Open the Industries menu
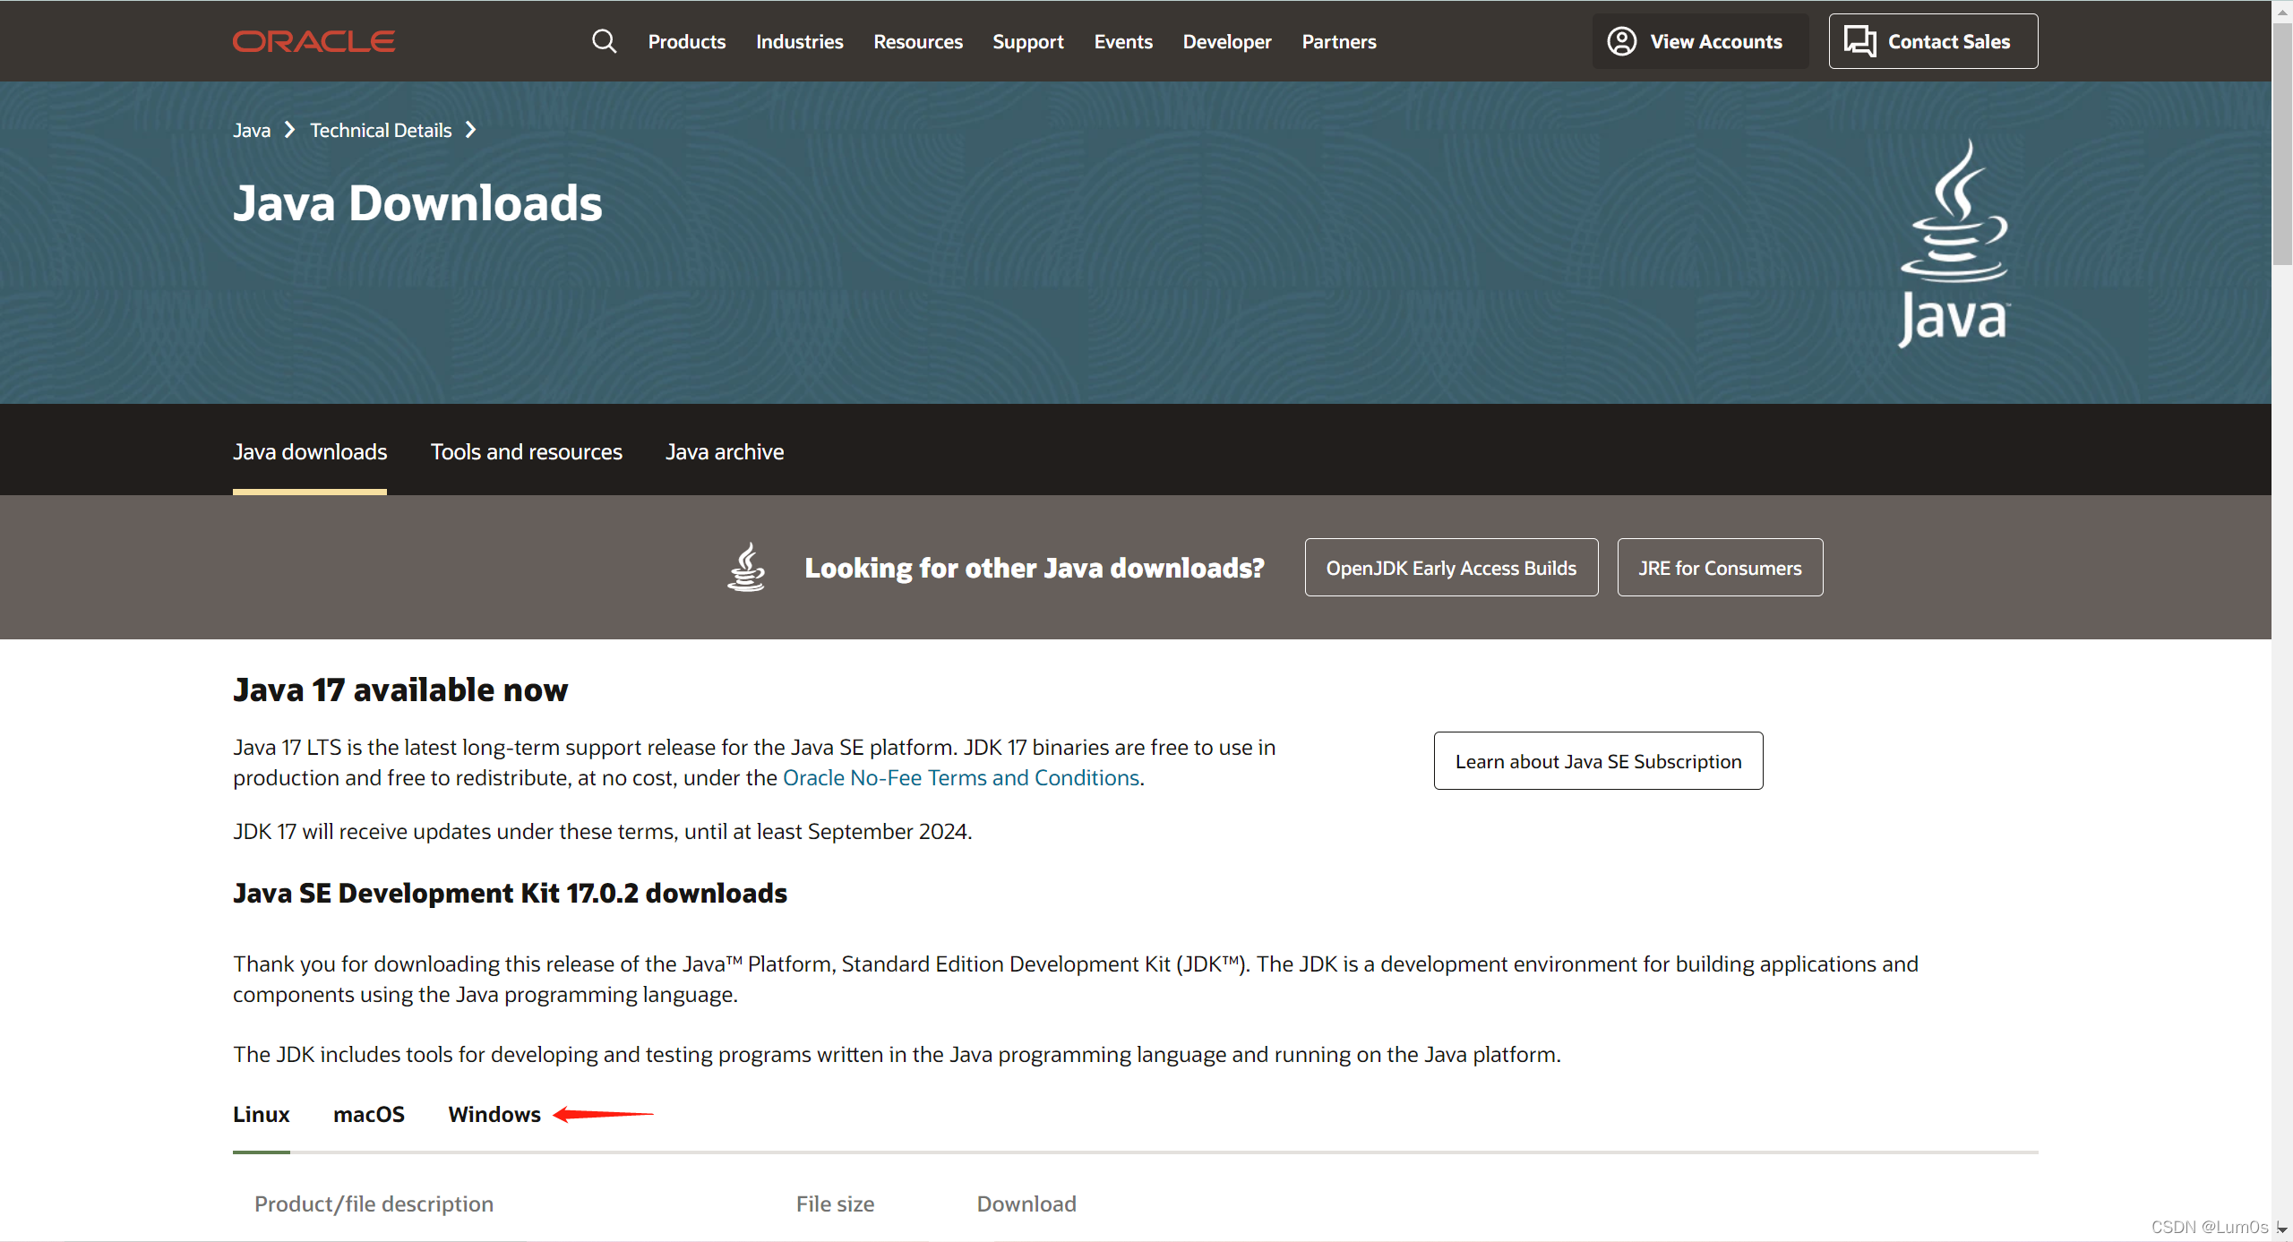2293x1242 pixels. [799, 41]
